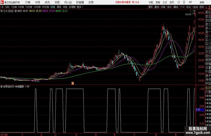Click the MA20: 35.84 label
The width and height of the screenshot is (211, 136).
click(x=49, y=11)
